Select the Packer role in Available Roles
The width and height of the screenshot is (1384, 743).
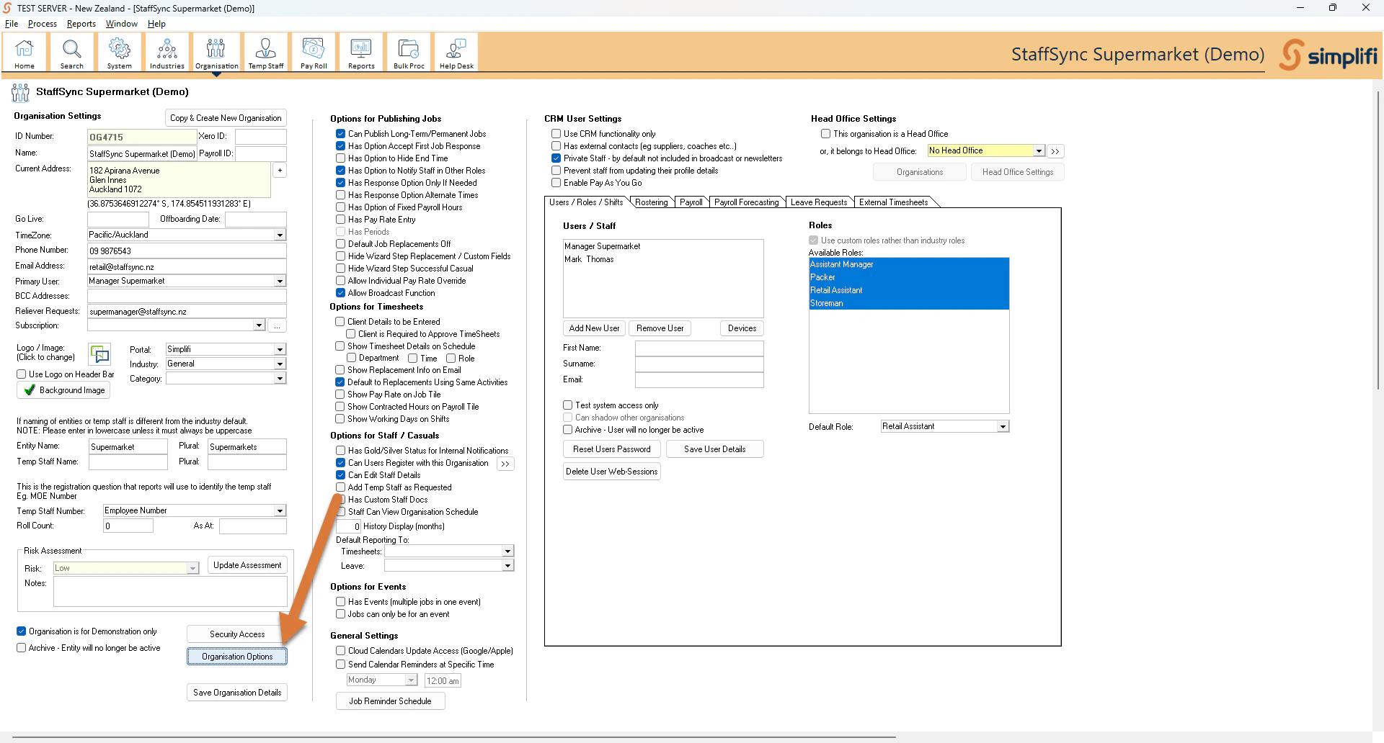pyautogui.click(x=909, y=277)
